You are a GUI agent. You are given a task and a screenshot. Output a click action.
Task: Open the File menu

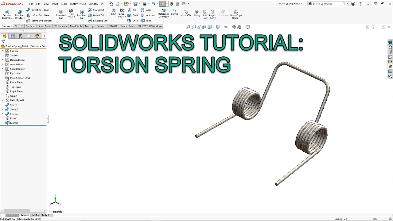click(x=31, y=4)
